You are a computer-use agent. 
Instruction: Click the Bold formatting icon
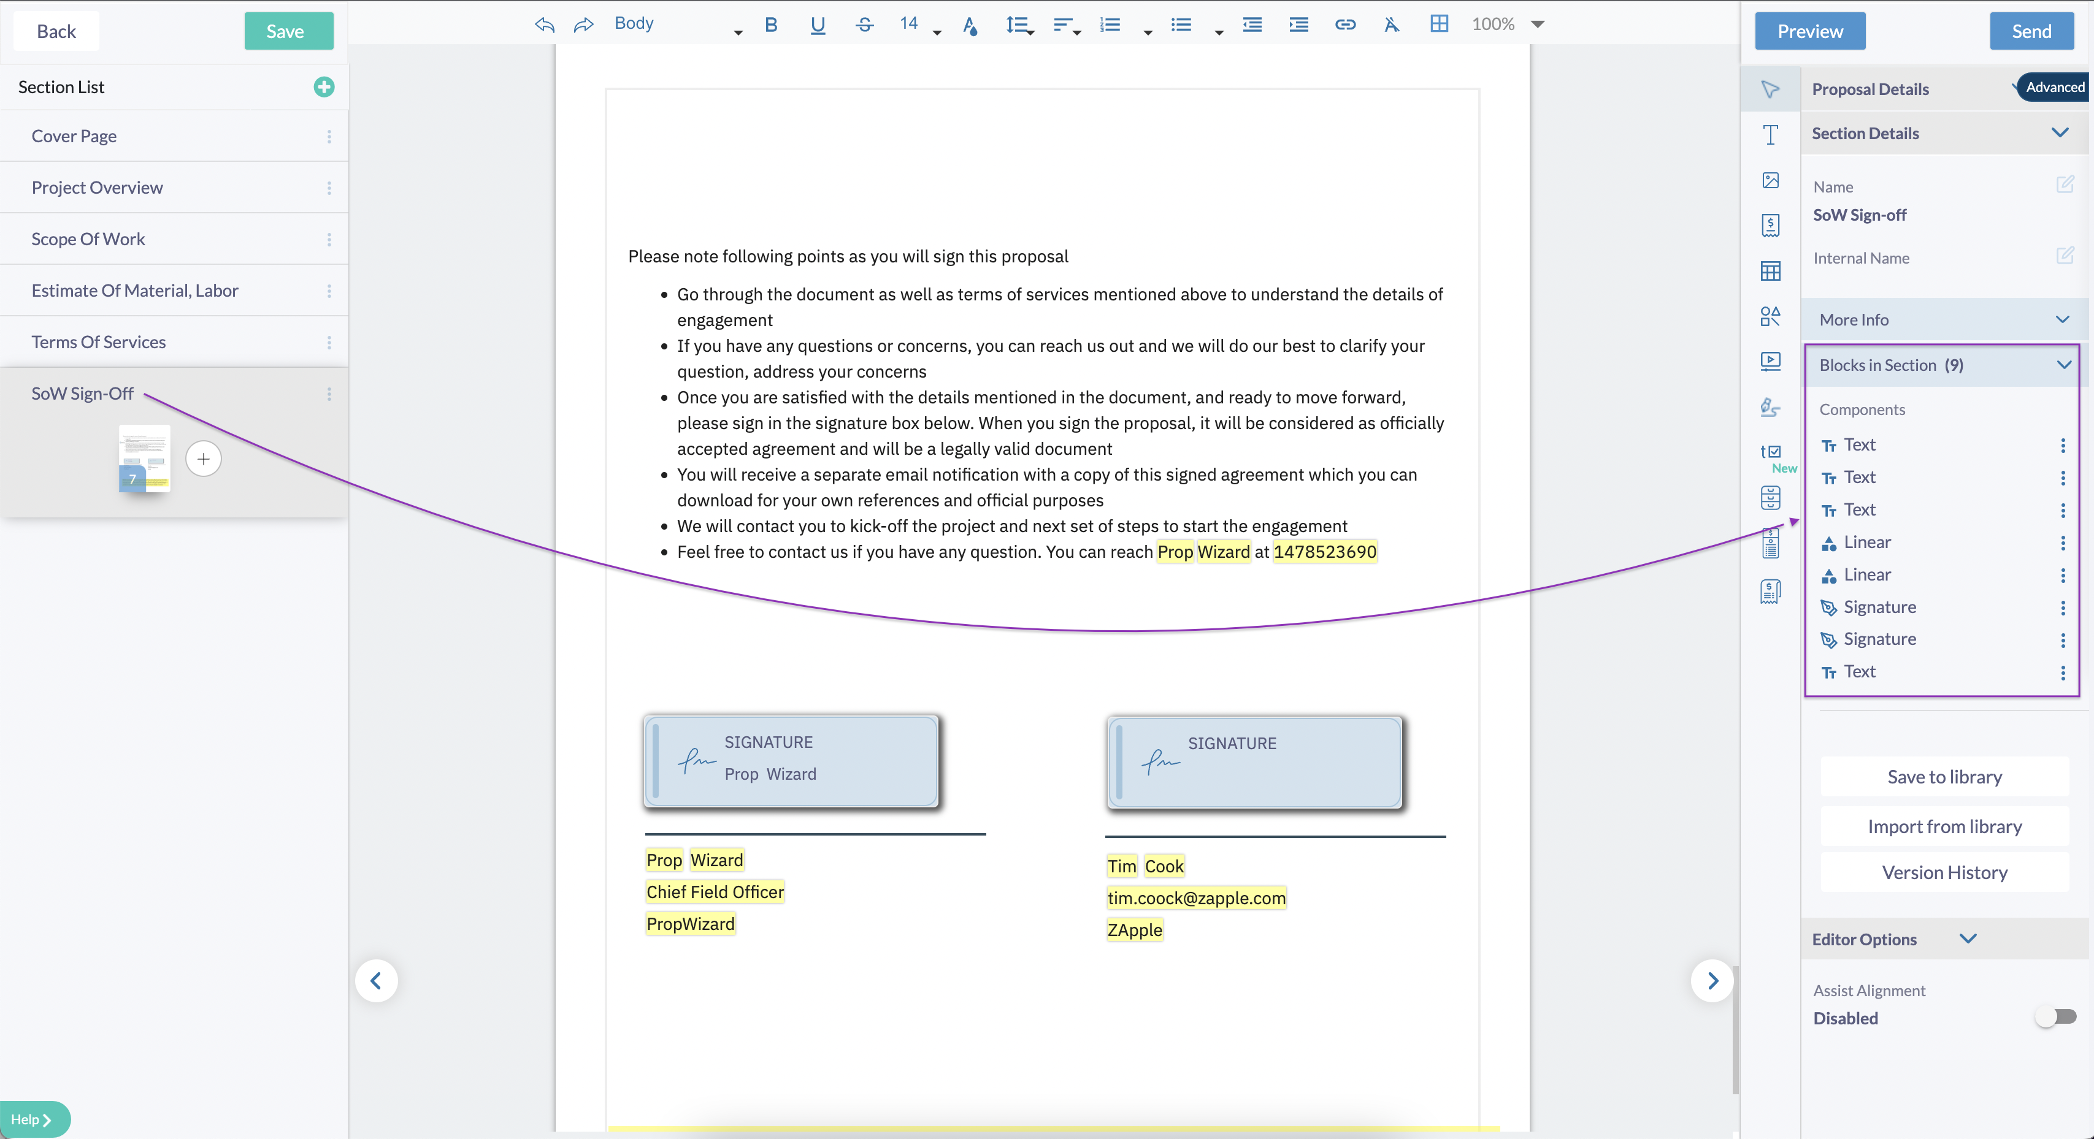pos(770,25)
